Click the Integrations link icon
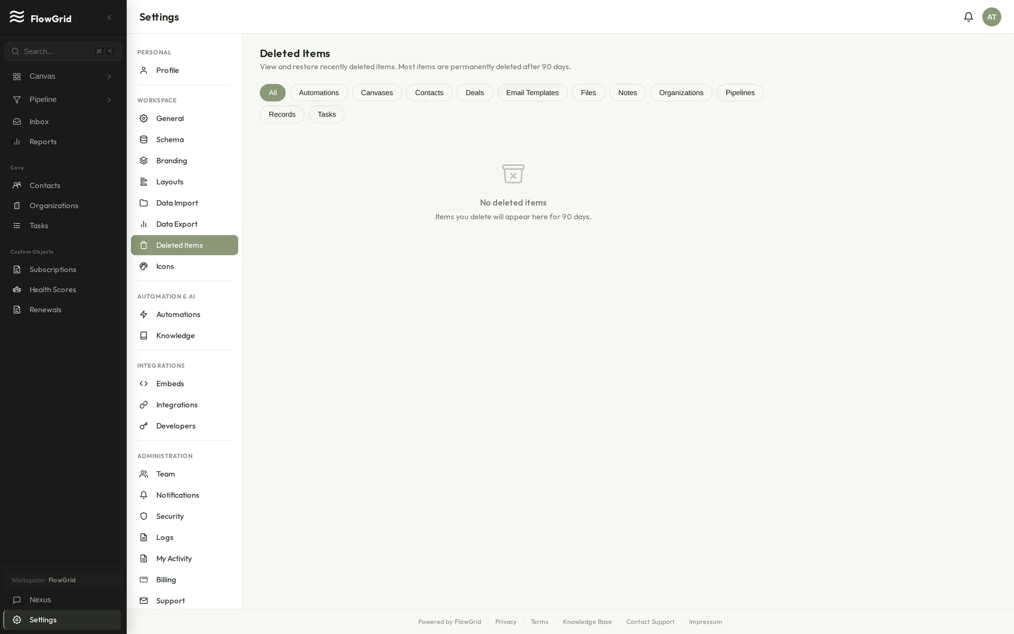The height and width of the screenshot is (634, 1014). (x=144, y=405)
